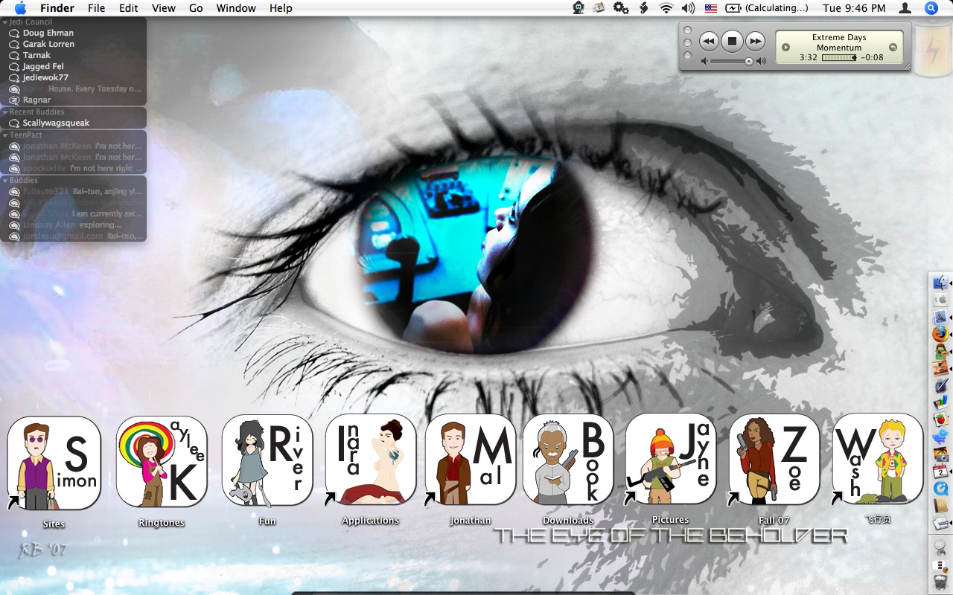953x595 pixels.
Task: Open the menu bar volume control
Action: point(688,8)
